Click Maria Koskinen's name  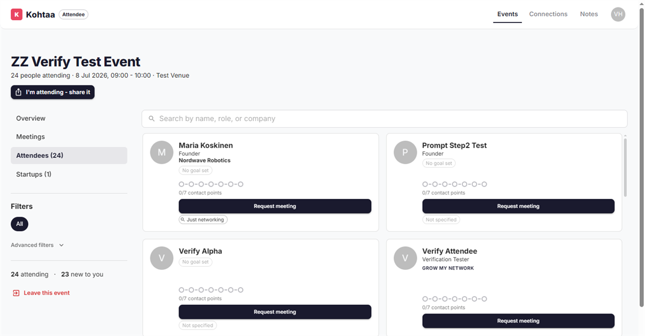pyautogui.click(x=206, y=145)
